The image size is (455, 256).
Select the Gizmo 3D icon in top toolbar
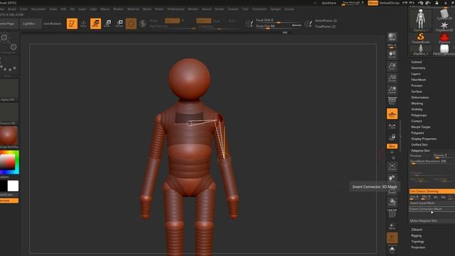(131, 23)
